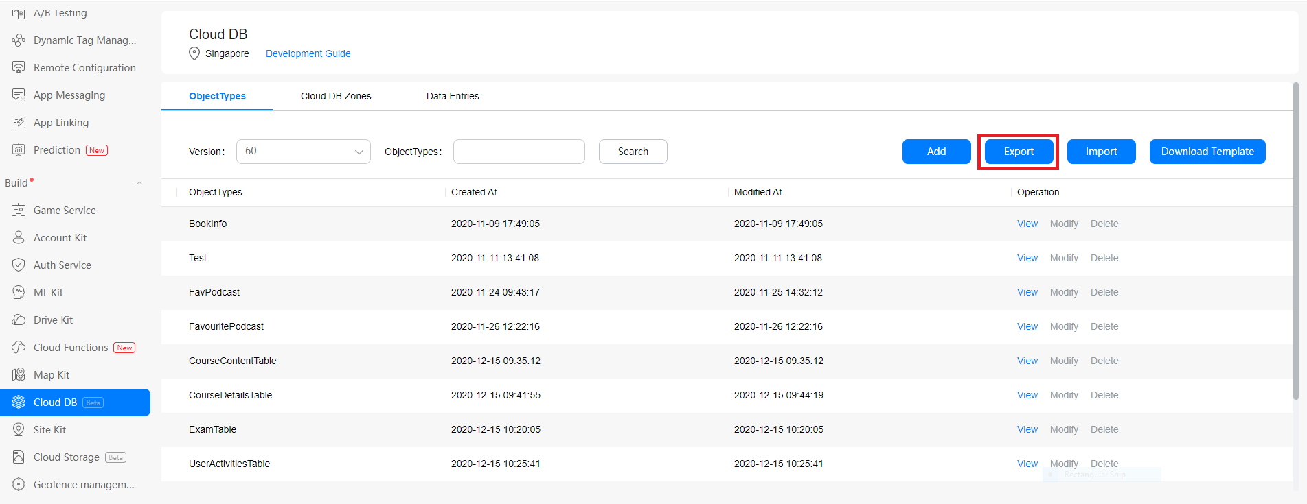The height and width of the screenshot is (504, 1307).
Task: Click the Export button
Action: tap(1019, 152)
